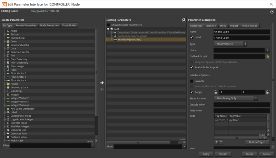
Task: Toggle the Range checkbox
Action: coord(192,92)
